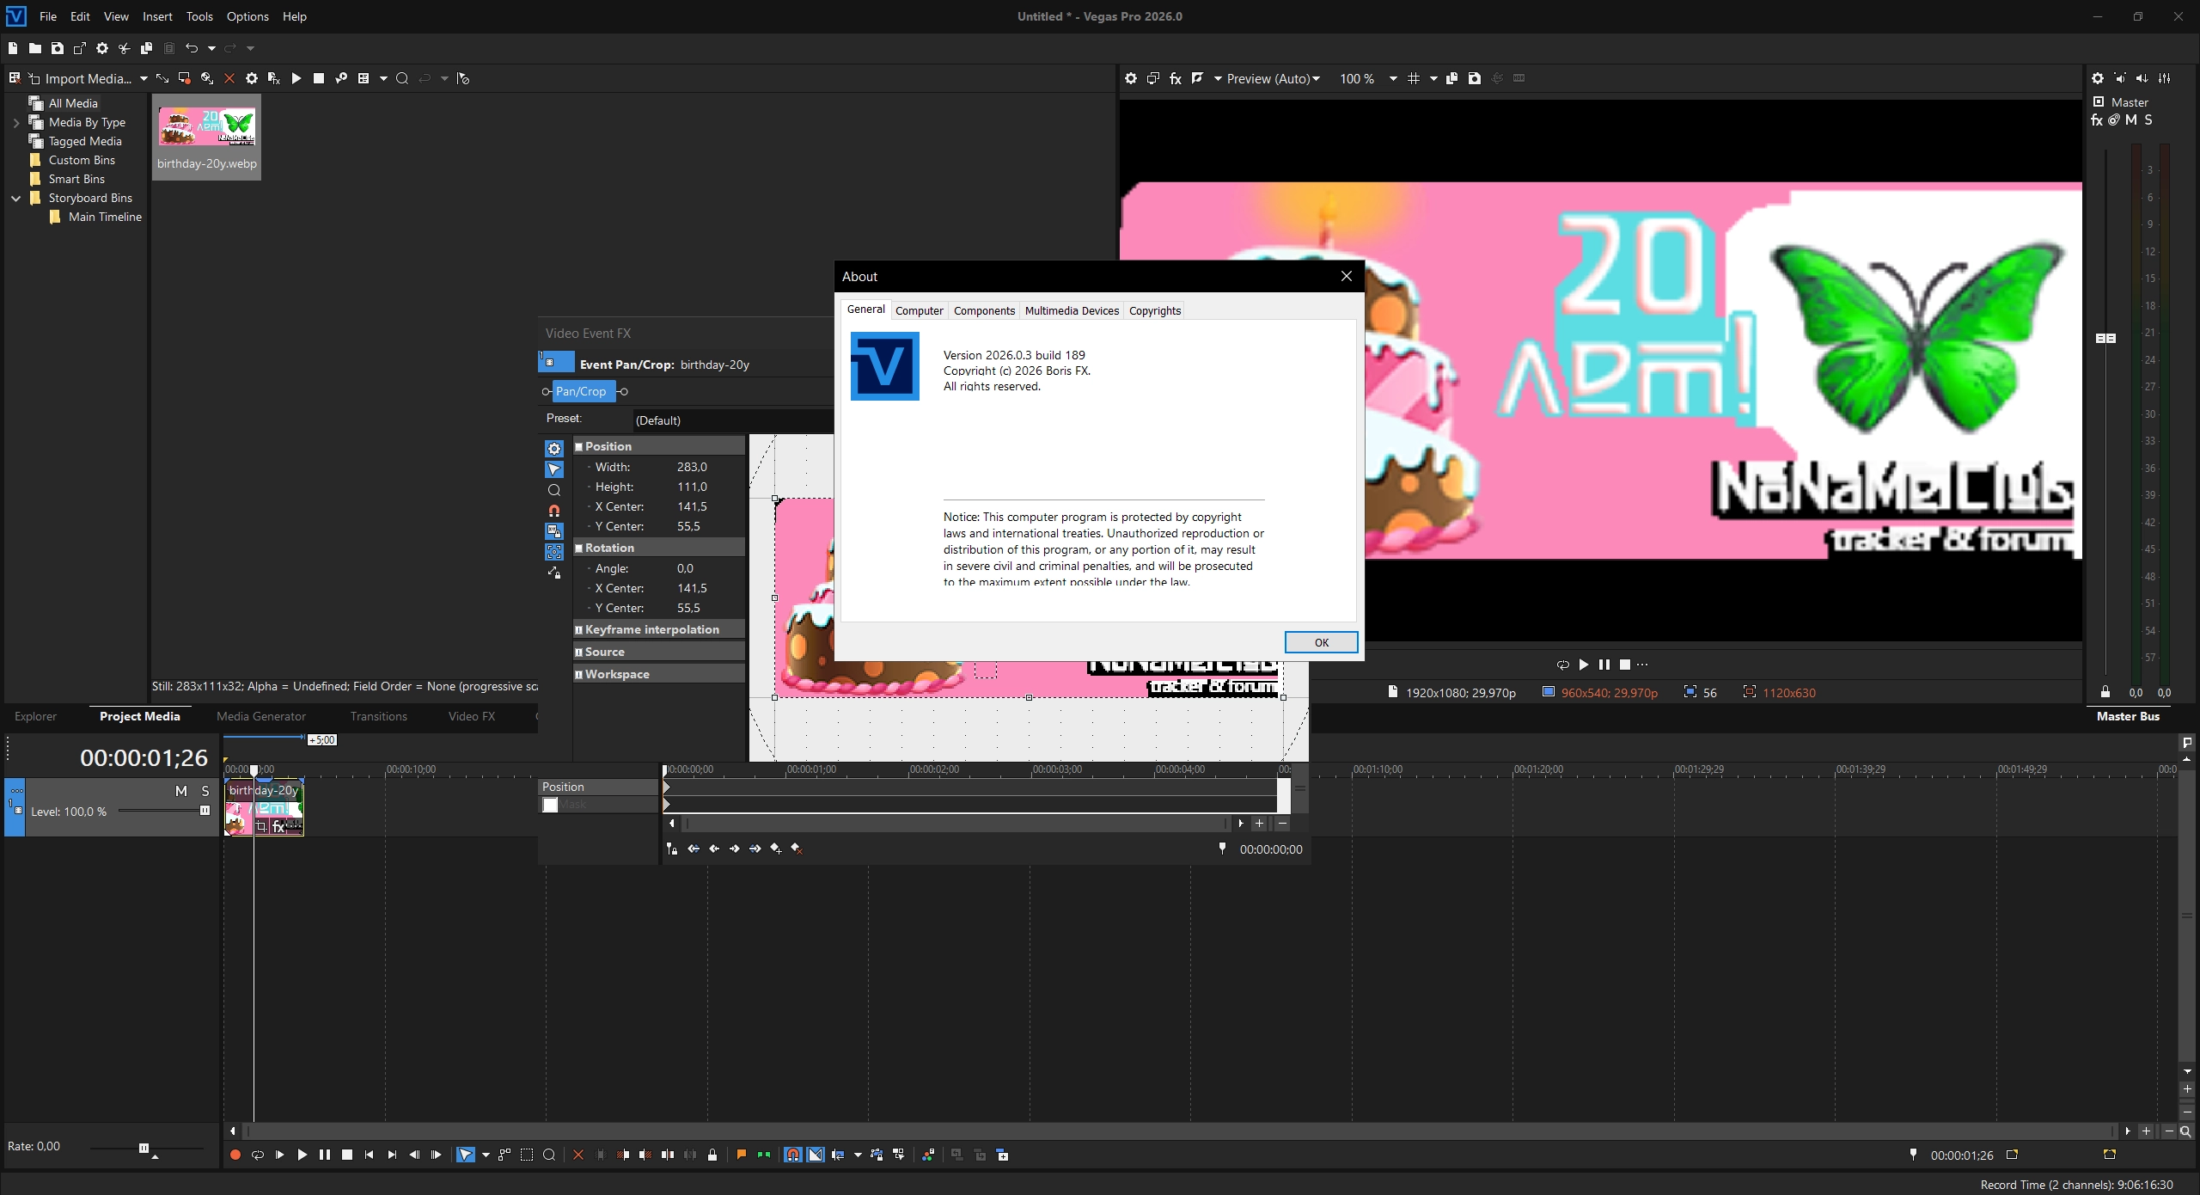Solo the Master bus

click(2148, 120)
